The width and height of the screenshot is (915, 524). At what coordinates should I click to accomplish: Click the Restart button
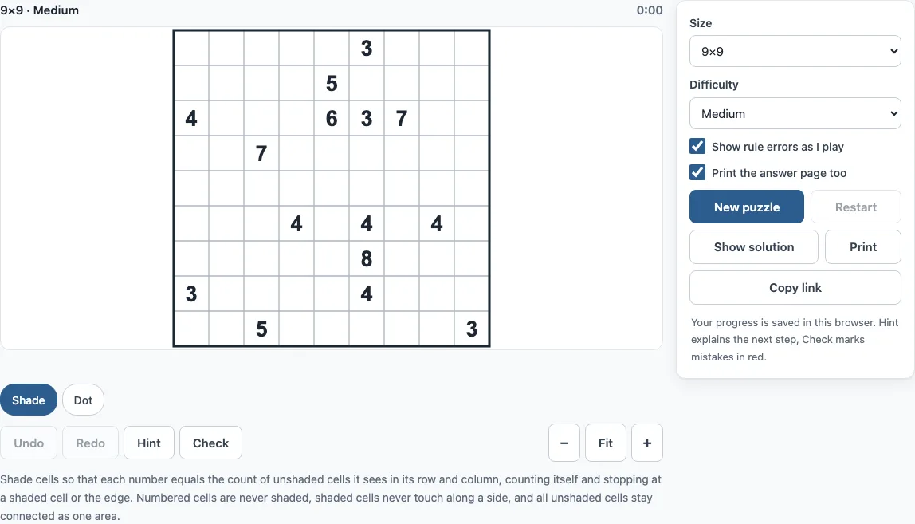click(x=855, y=207)
